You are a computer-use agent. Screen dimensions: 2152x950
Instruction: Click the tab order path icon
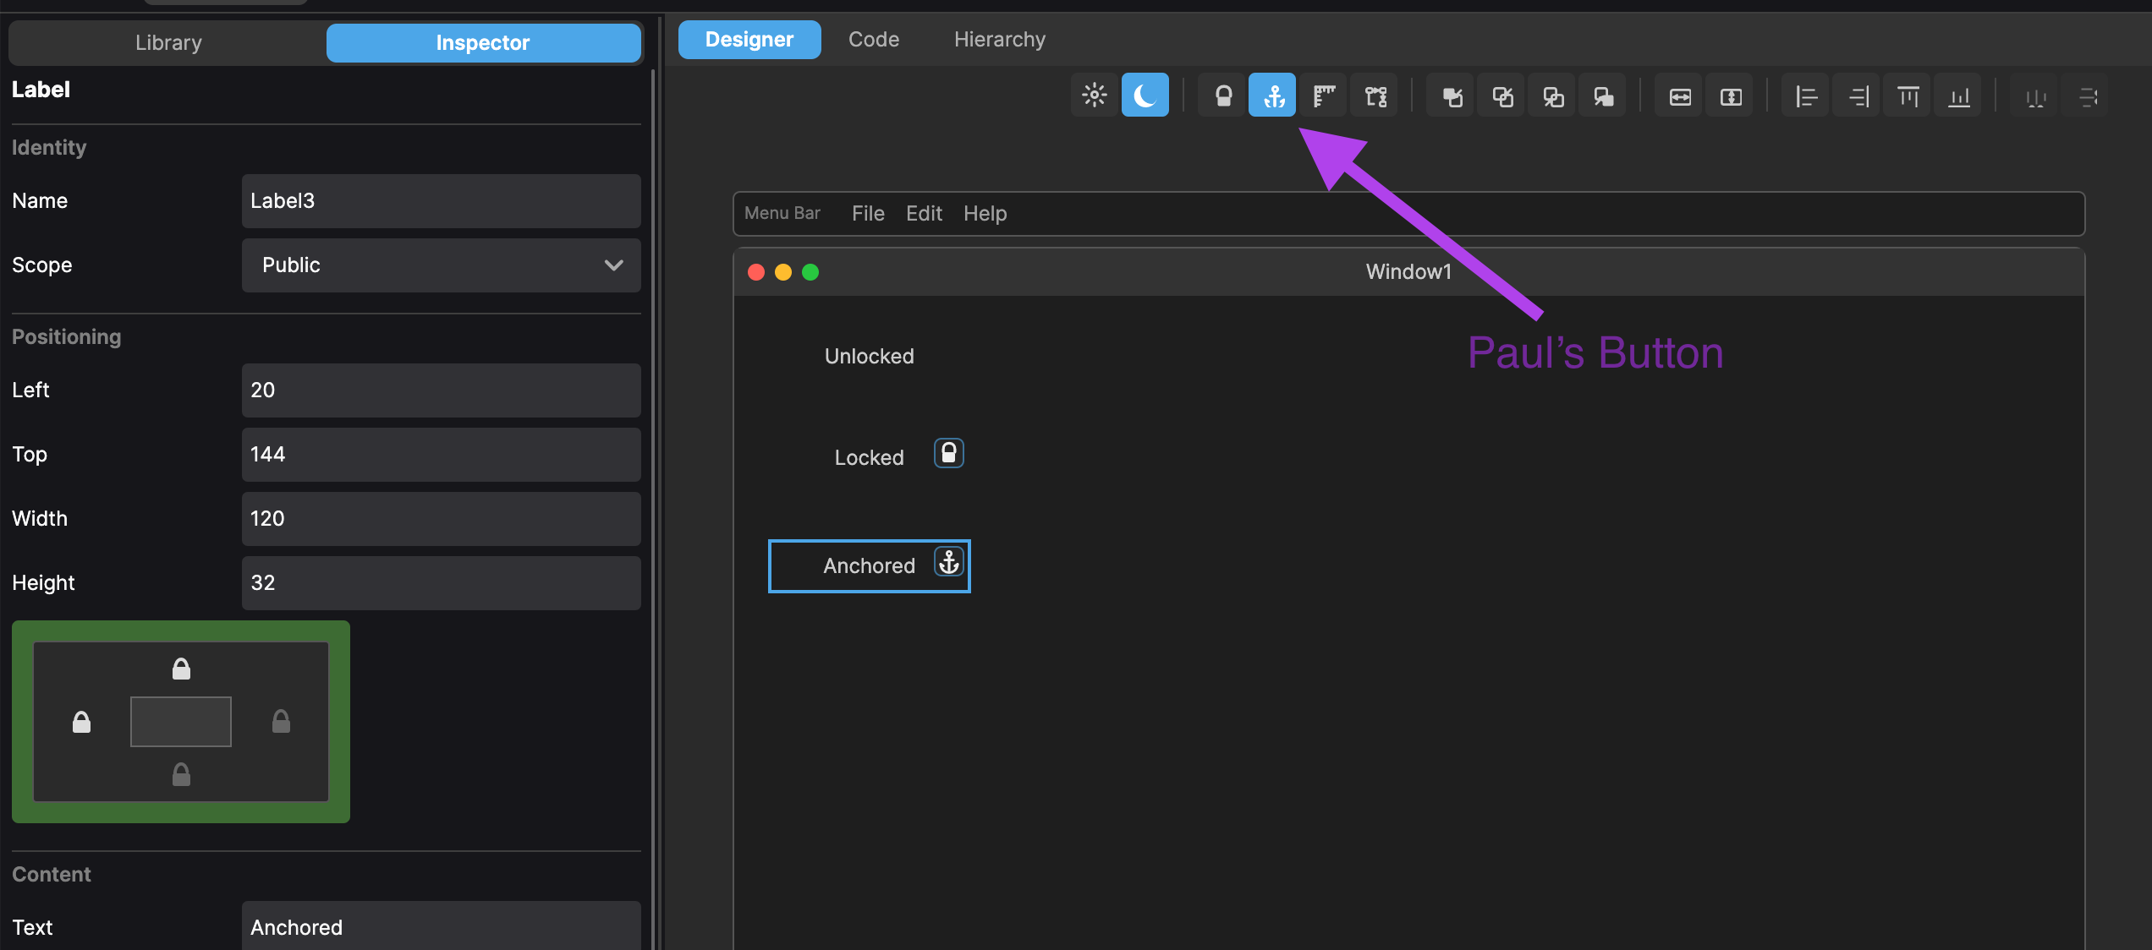coord(1375,96)
